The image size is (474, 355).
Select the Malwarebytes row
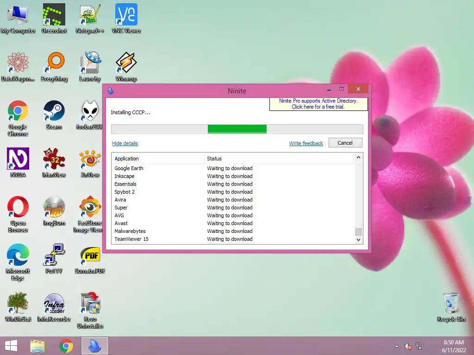click(233, 231)
